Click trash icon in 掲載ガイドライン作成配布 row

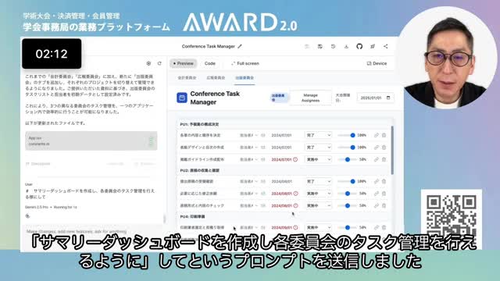tap(384, 159)
